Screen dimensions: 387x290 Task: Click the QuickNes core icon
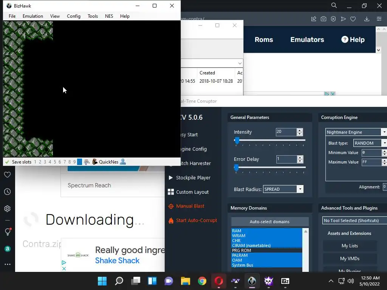tap(94, 162)
